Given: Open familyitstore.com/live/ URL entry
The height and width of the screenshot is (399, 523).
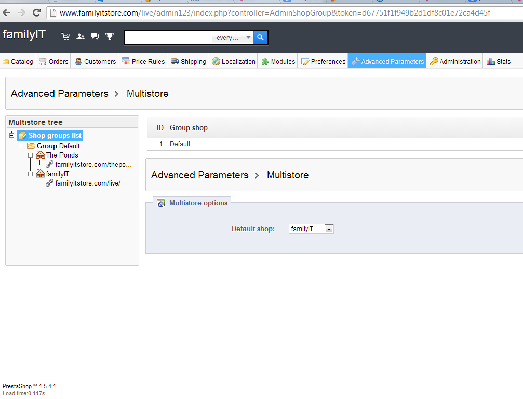Looking at the screenshot, I should [88, 183].
